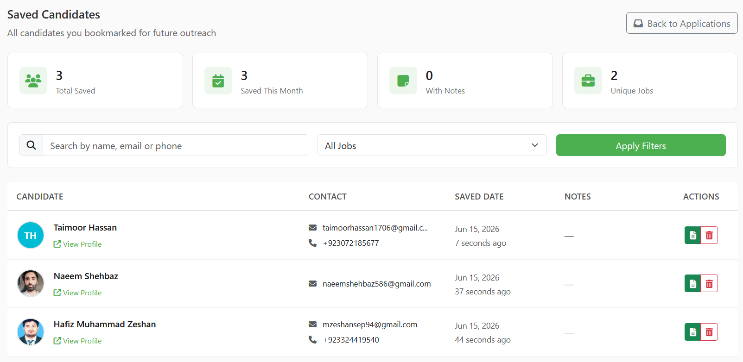
Task: Click the CANDIDATE column header
Action: point(40,196)
